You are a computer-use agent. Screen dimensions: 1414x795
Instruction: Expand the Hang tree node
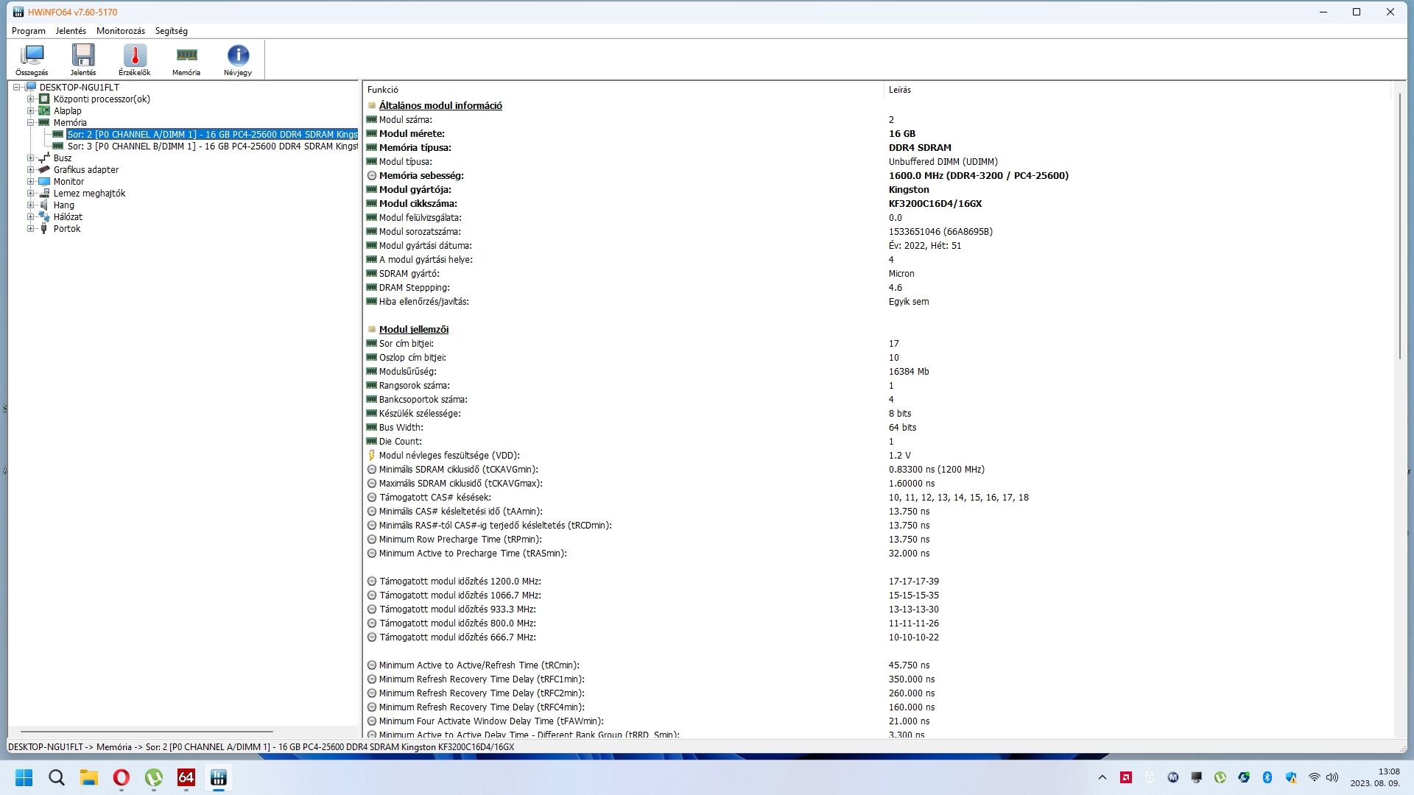(x=31, y=205)
